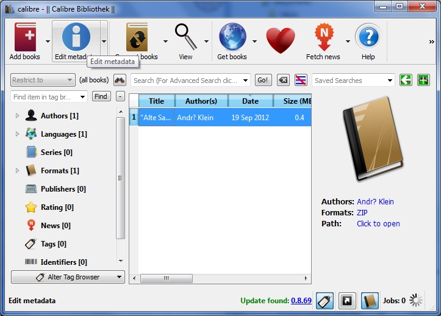The image size is (441, 316).
Task: Clear the search with reset icon
Action: click(x=283, y=81)
